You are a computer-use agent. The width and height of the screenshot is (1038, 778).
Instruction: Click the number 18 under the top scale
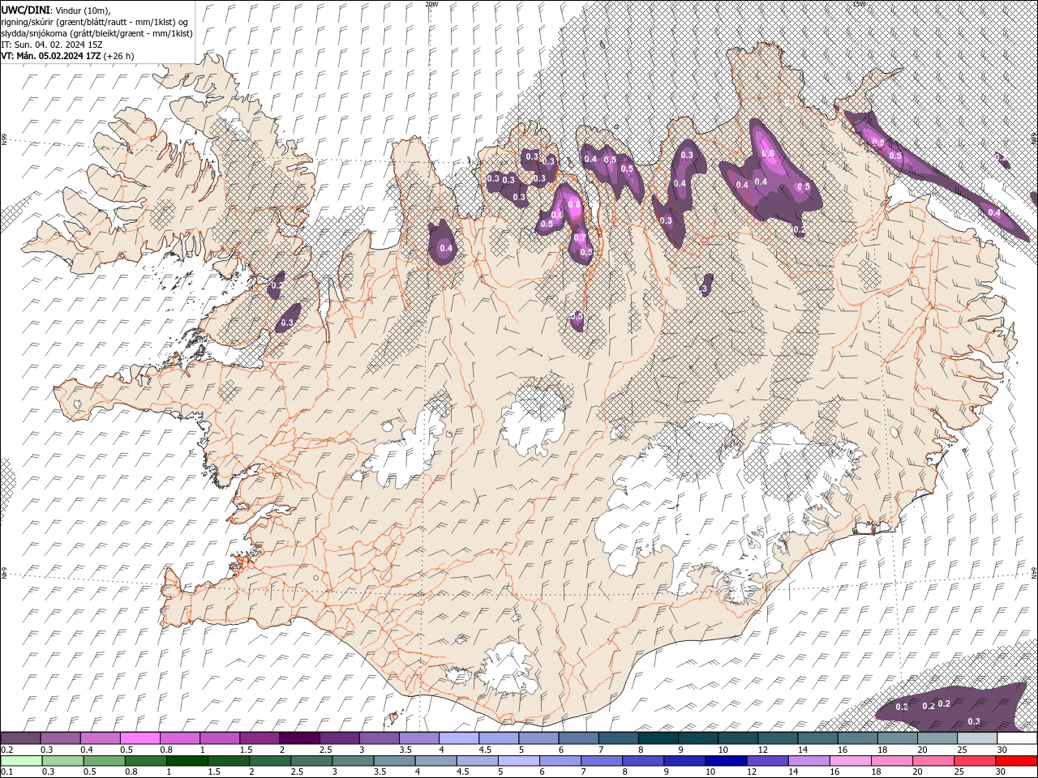[881, 750]
